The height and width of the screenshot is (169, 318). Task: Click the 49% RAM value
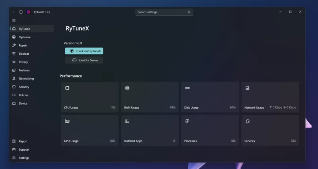pos(172,107)
